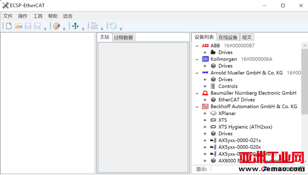Viewport: 308px width, 175px height.
Task: Expand the XPlanar group
Action: (x=205, y=113)
